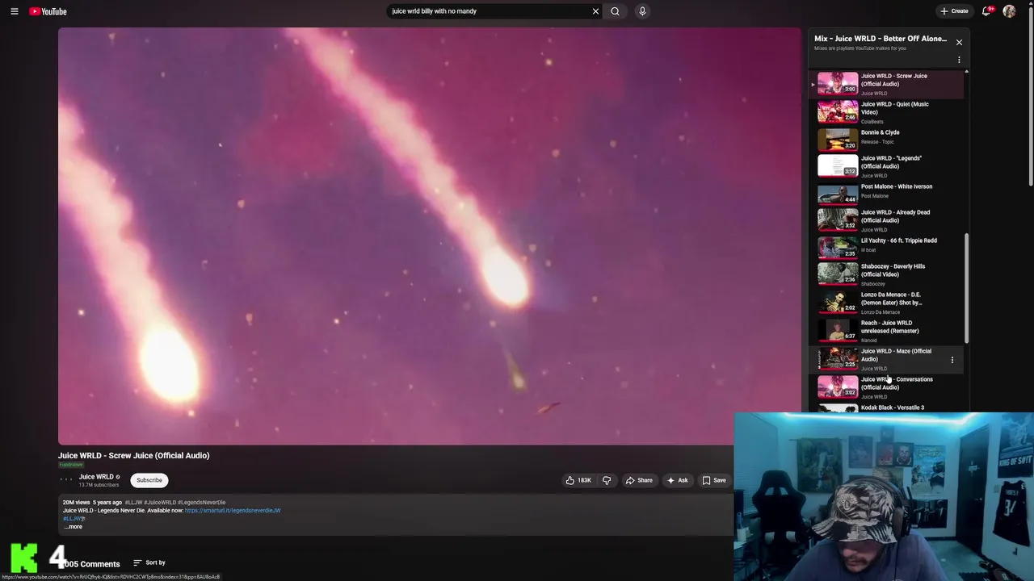
Task: Open the notifications bell
Action: pyautogui.click(x=986, y=11)
